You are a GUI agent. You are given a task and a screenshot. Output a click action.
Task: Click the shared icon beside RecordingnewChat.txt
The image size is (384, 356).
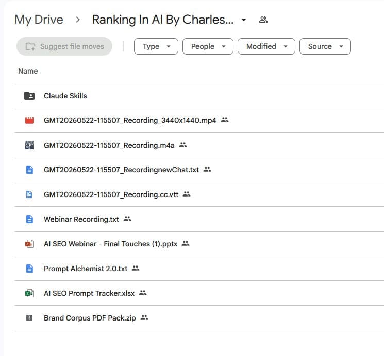(x=207, y=169)
